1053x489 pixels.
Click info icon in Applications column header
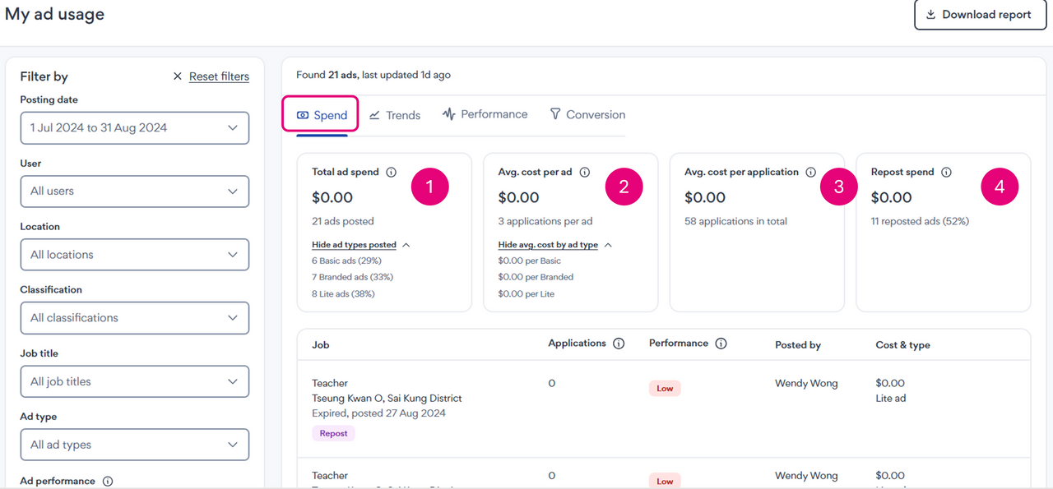(619, 344)
